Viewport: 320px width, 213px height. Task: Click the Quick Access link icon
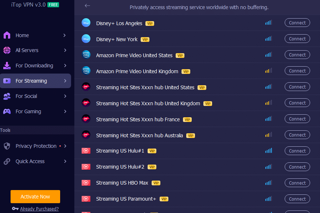7,161
